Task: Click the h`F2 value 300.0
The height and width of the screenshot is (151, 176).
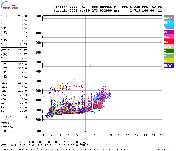Action: [22, 68]
